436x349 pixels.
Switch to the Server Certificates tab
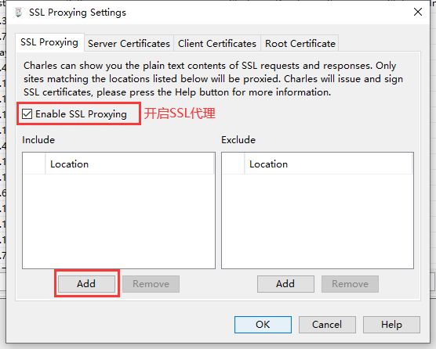tap(129, 44)
